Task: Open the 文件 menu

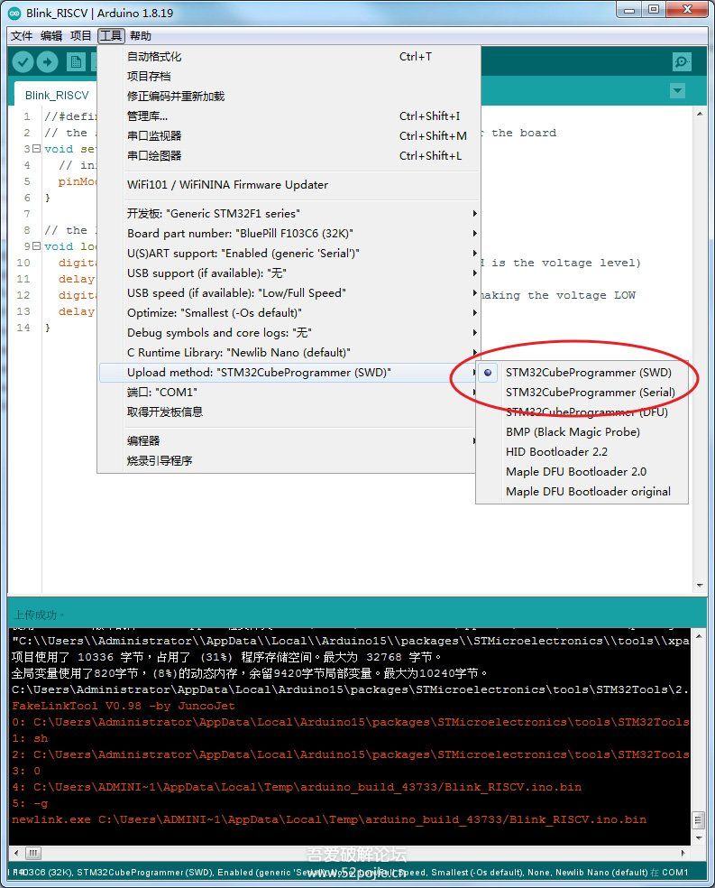Action: (22, 36)
